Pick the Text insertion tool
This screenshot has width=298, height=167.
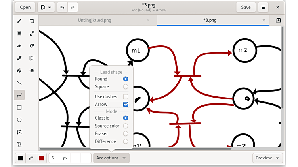[x=19, y=46]
